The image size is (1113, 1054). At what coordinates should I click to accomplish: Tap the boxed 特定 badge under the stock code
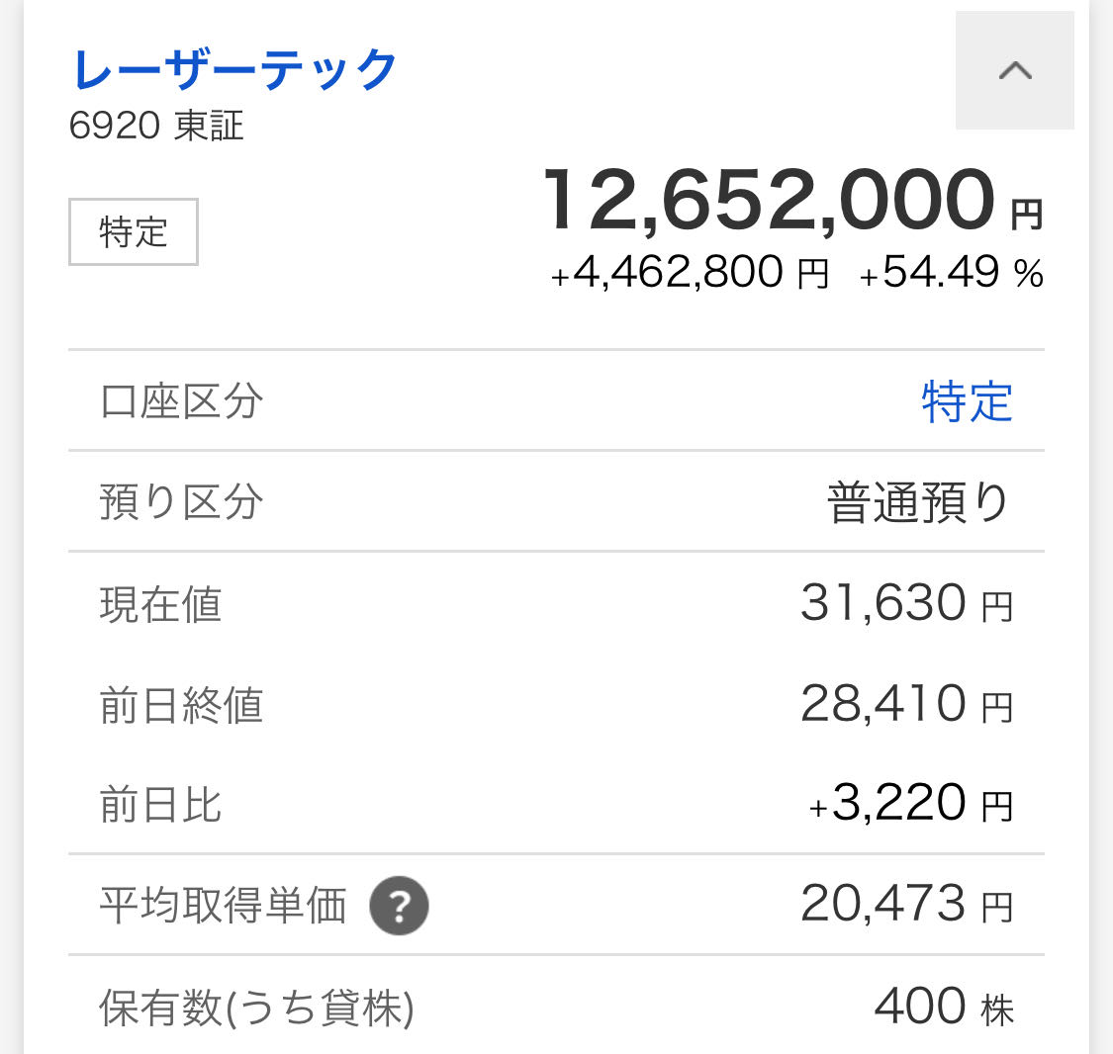134,232
